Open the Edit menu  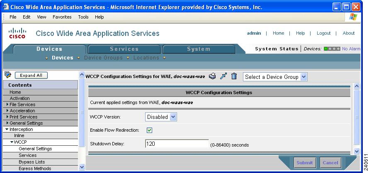pyautogui.click(x=27, y=17)
